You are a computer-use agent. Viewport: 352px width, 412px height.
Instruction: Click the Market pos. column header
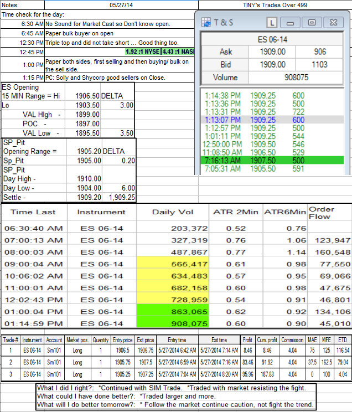pos(77,340)
